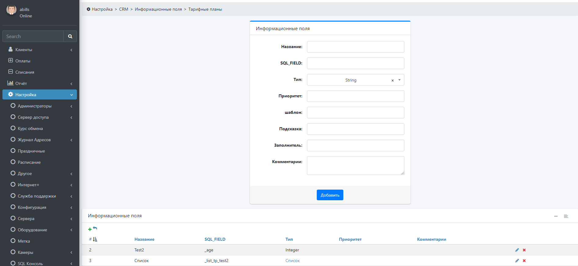Click the search magnifier icon in sidebar

70,36
